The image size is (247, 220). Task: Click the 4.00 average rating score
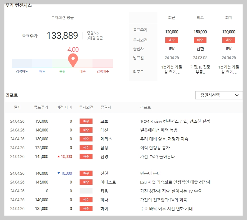point(73,49)
